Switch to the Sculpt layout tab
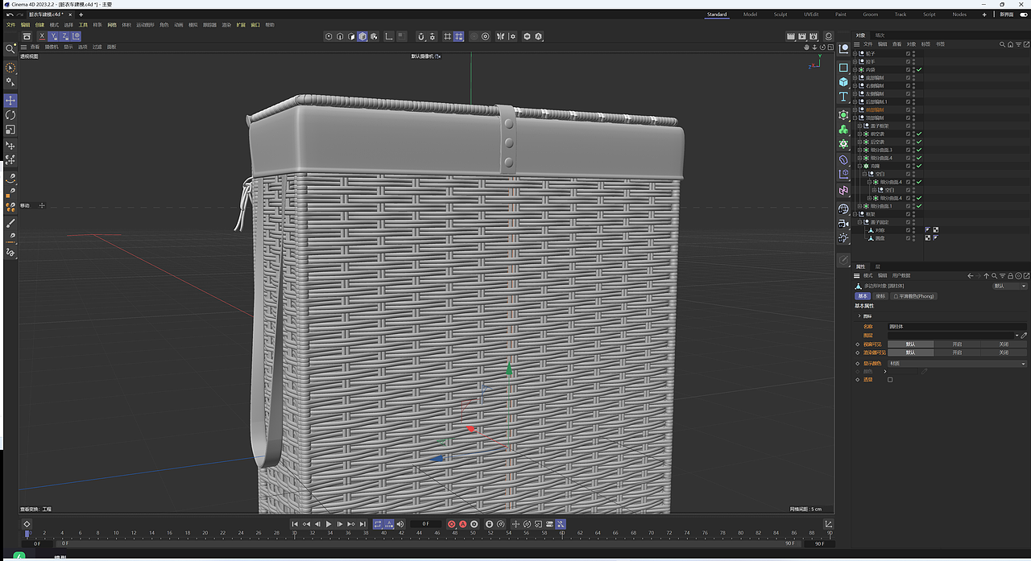This screenshot has height=561, width=1031. tap(780, 14)
